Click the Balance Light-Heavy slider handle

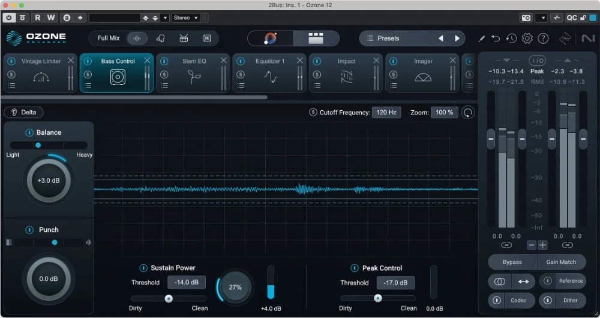tap(38, 145)
